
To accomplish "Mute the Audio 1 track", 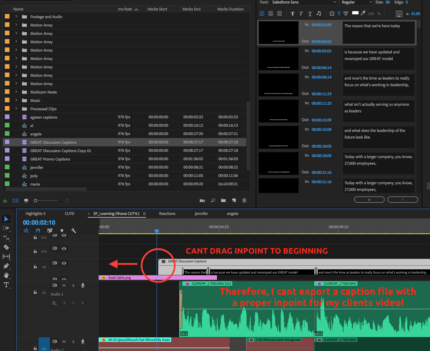I will (x=64, y=285).
